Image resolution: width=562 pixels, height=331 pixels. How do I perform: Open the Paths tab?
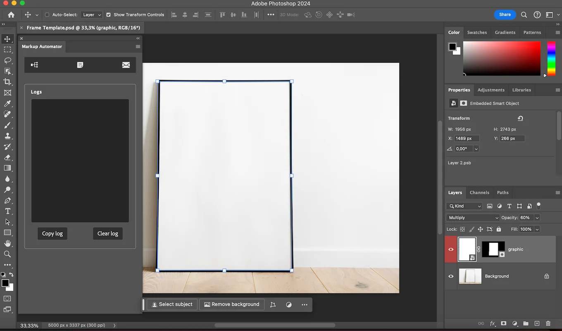[x=503, y=192]
